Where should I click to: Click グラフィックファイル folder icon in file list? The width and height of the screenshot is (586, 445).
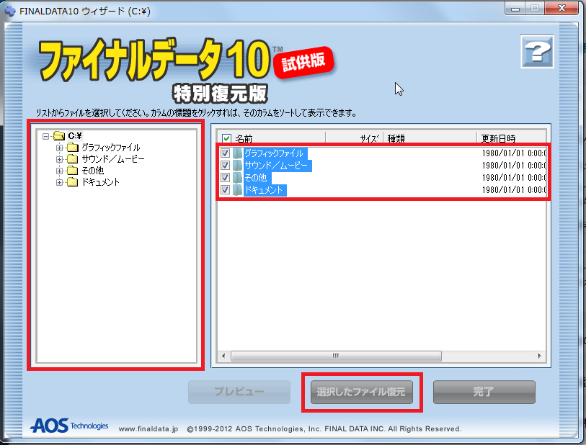coord(237,153)
